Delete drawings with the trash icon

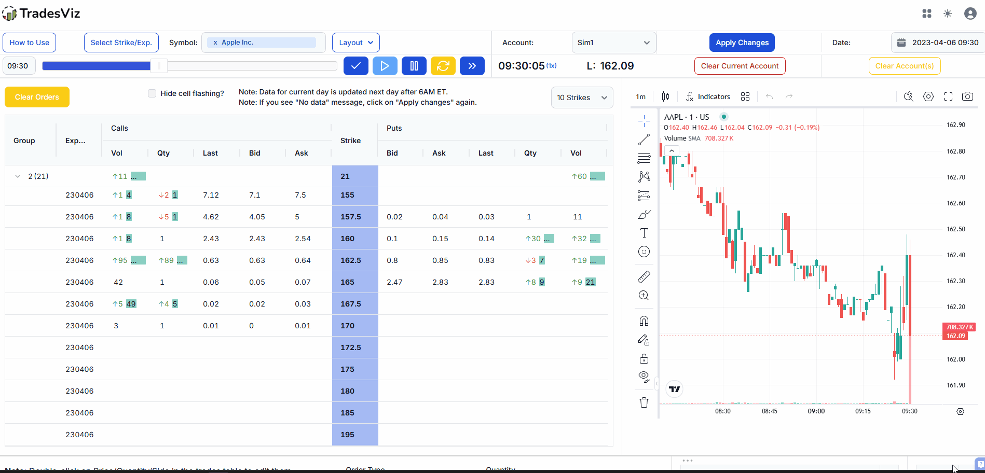pos(644,402)
